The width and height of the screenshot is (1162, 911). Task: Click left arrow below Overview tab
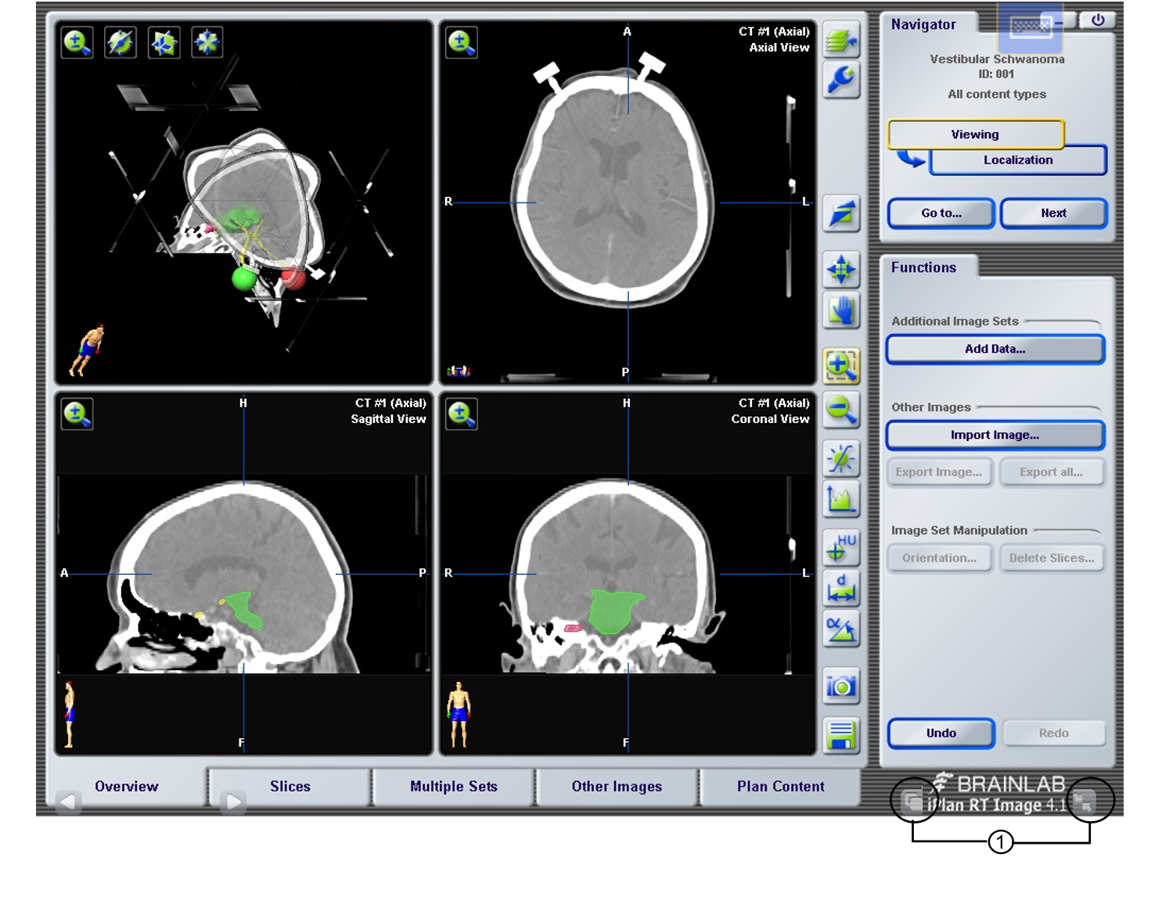[68, 802]
